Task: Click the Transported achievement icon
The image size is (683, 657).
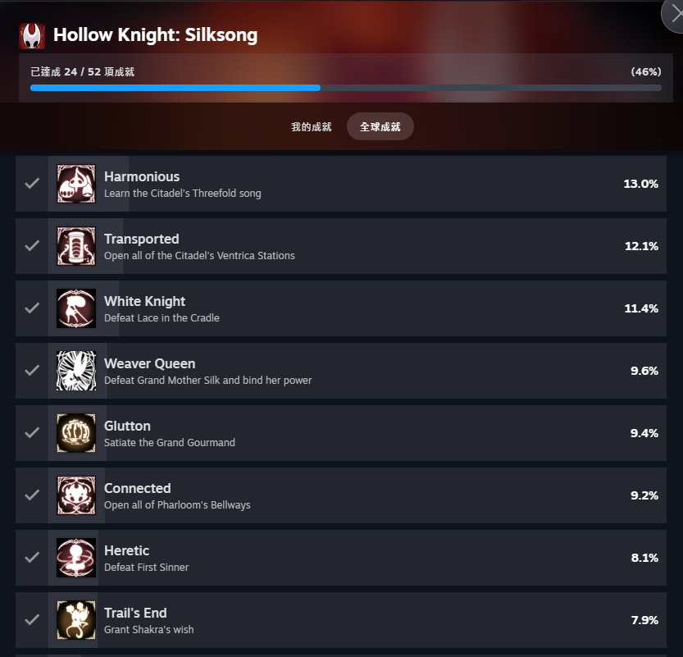Action: [76, 246]
